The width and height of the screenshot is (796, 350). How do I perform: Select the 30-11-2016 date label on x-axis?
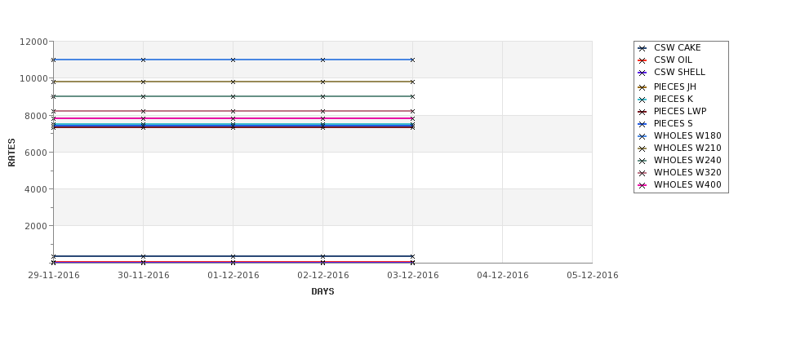pos(144,276)
